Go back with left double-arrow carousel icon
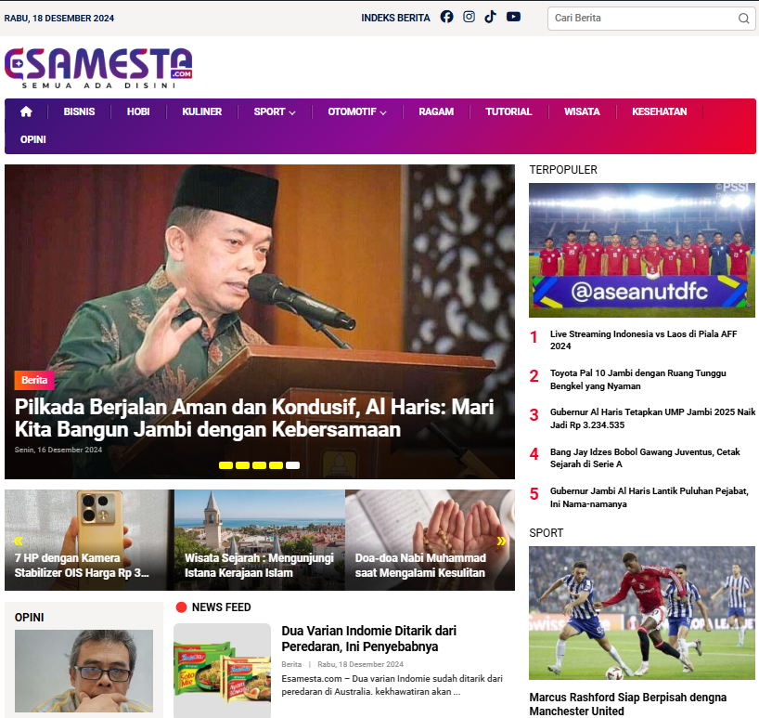The image size is (759, 718). tap(19, 541)
